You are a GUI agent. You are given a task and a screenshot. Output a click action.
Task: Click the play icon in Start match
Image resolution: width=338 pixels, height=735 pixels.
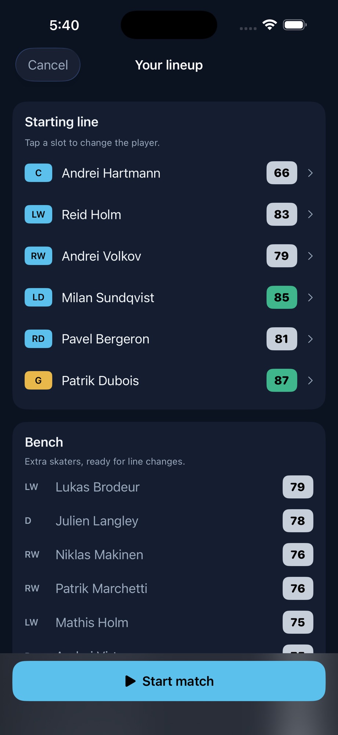[x=130, y=681]
